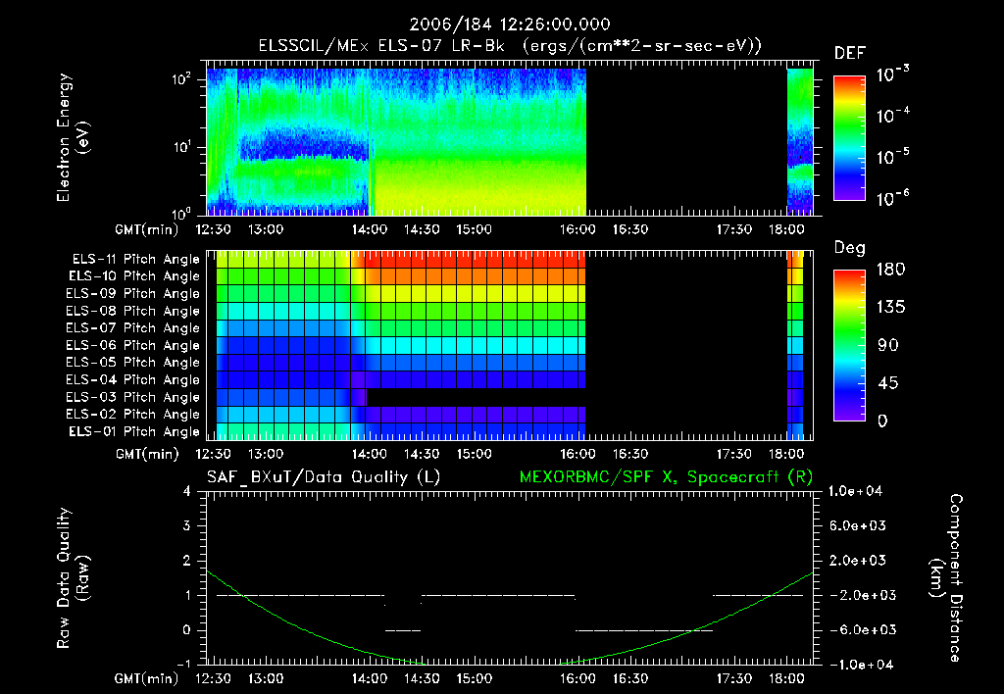The width and height of the screenshot is (1004, 694).
Task: Click the "ELSSCIL/MEx ELS-07 LR-Bk" subtitle
Action: pyautogui.click(x=381, y=46)
